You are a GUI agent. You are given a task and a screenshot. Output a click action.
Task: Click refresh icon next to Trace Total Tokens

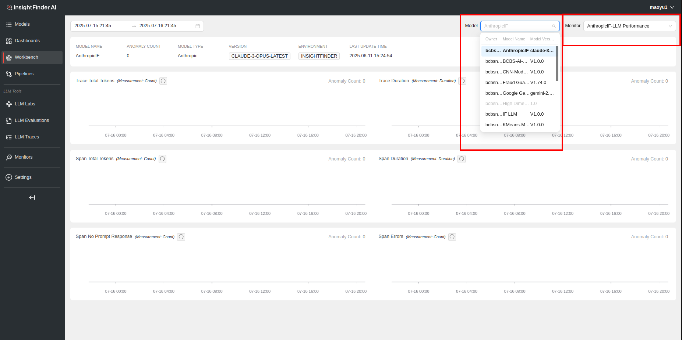click(163, 81)
